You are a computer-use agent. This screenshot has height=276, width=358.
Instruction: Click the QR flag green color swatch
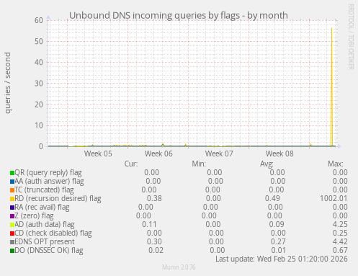pos(12,173)
